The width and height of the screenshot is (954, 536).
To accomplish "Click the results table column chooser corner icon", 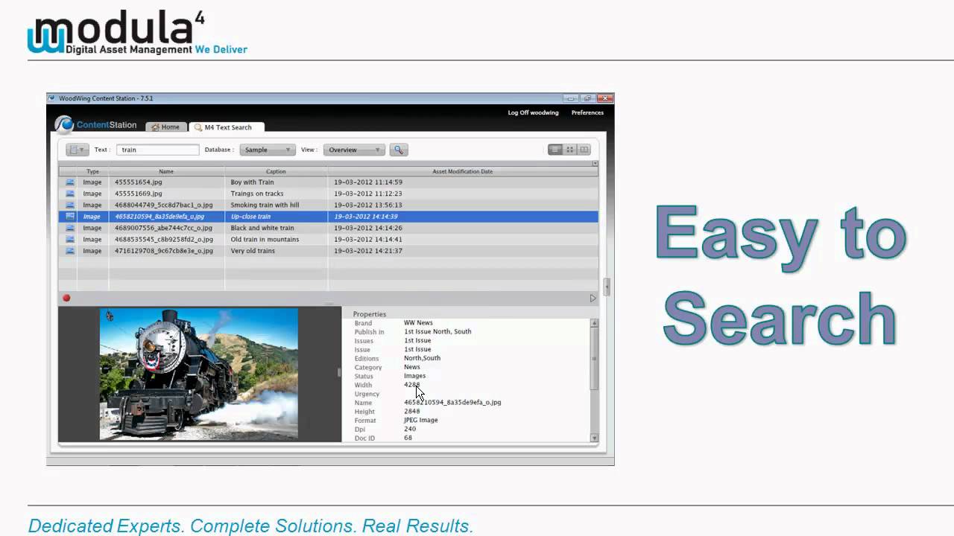I will [x=594, y=163].
